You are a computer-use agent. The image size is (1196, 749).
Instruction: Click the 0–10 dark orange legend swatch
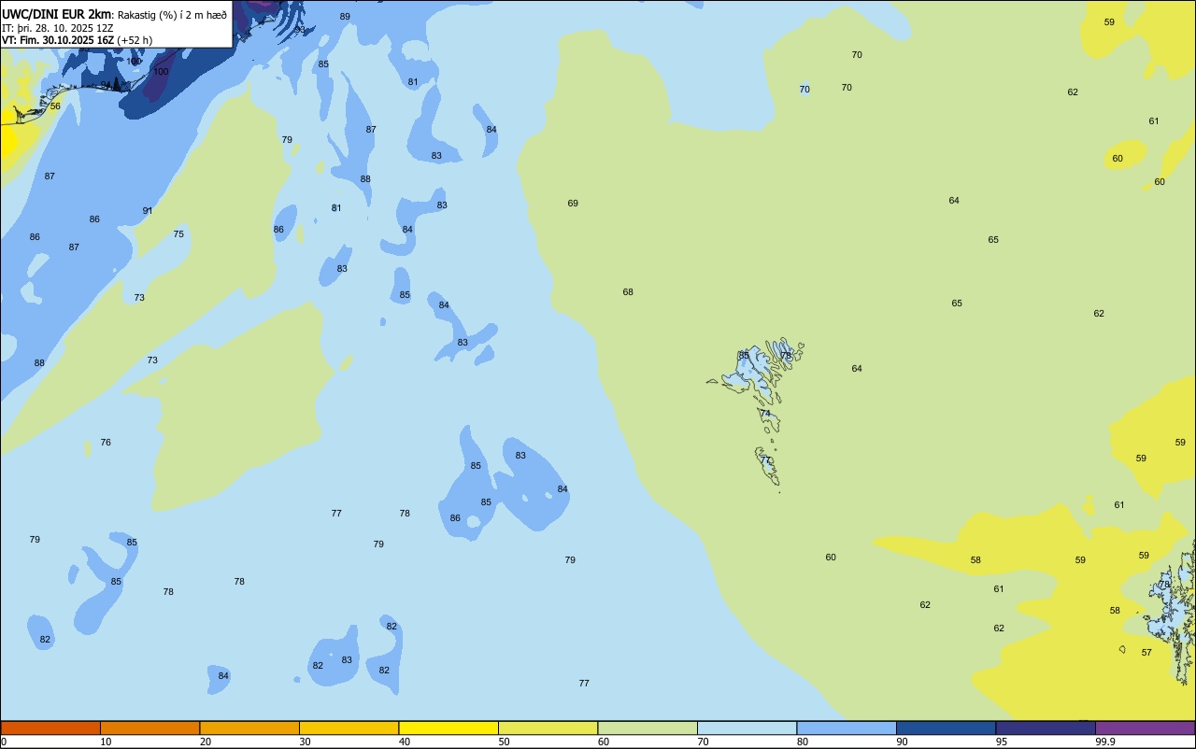(x=50, y=728)
